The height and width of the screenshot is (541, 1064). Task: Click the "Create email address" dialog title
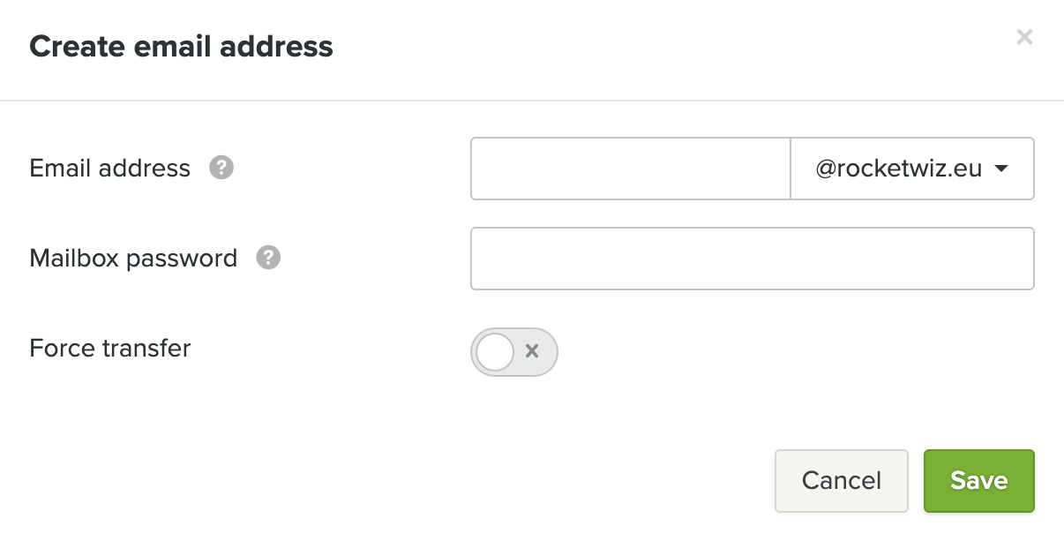click(181, 46)
